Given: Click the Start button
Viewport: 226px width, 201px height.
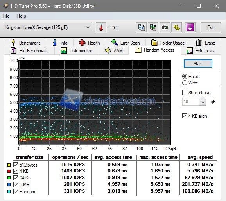Looking at the screenshot, I should (198, 64).
